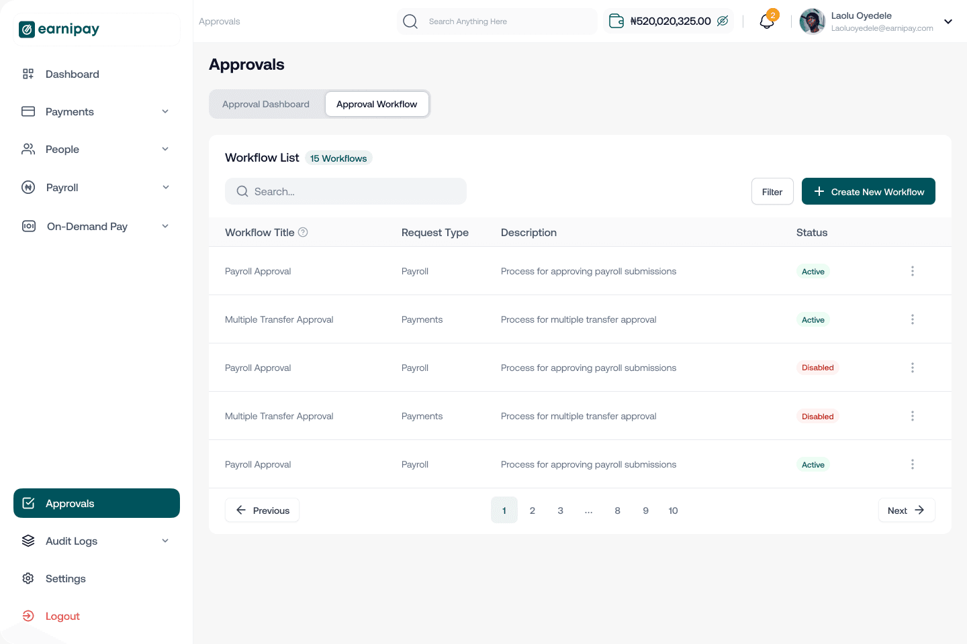Expand the Audit Logs menu chevron
The width and height of the screenshot is (967, 644).
pos(165,541)
